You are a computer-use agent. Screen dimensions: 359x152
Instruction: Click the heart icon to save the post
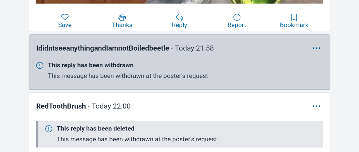pos(65,17)
